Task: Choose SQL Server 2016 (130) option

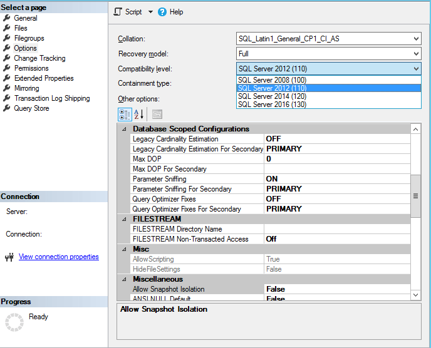Action: coord(328,105)
